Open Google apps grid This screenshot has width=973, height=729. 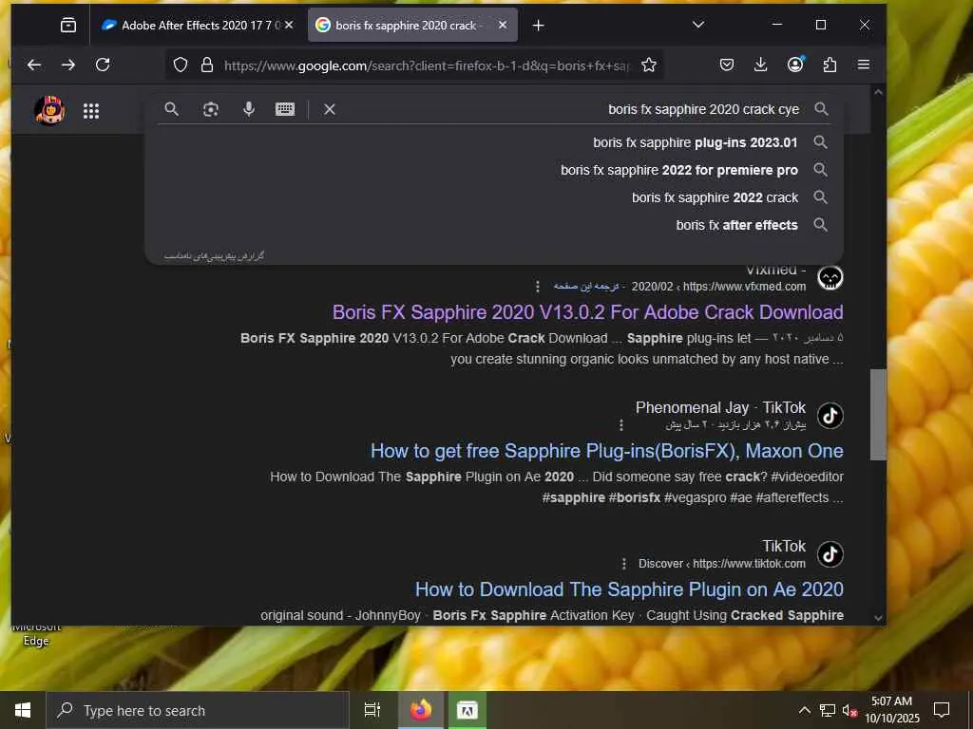91,111
